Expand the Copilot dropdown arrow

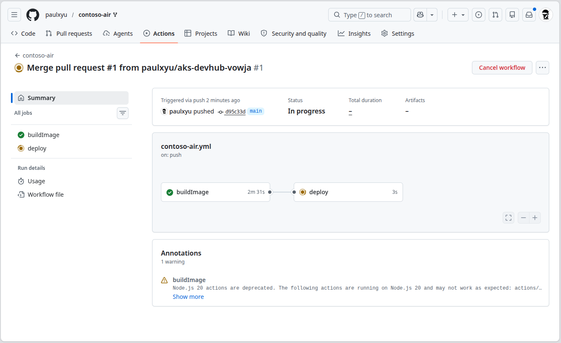(x=432, y=15)
